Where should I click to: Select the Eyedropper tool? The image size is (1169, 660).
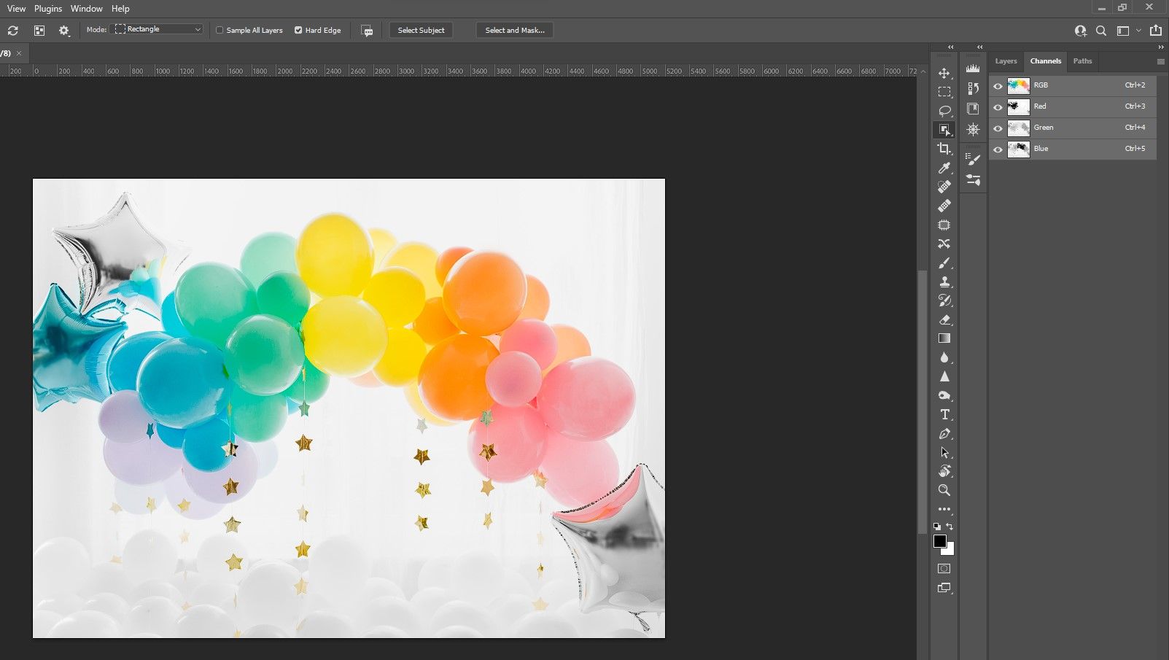point(944,168)
